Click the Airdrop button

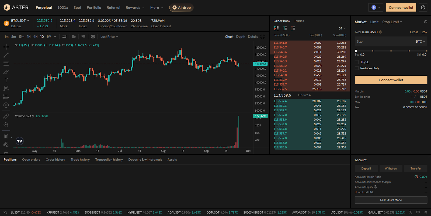tap(181, 8)
